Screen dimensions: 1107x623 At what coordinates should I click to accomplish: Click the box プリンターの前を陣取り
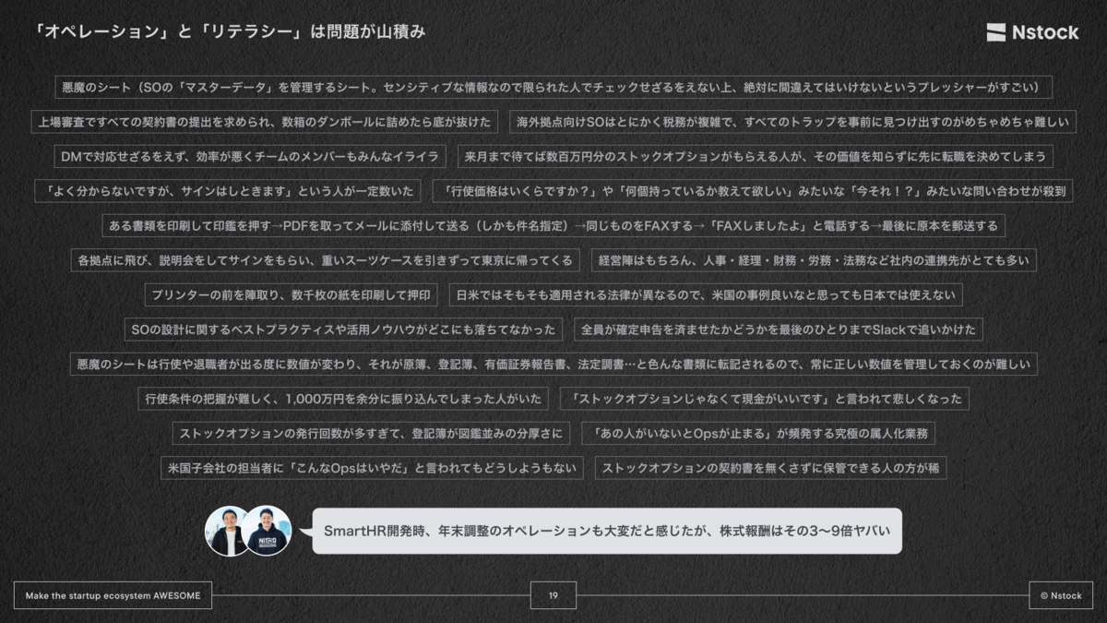coord(292,295)
